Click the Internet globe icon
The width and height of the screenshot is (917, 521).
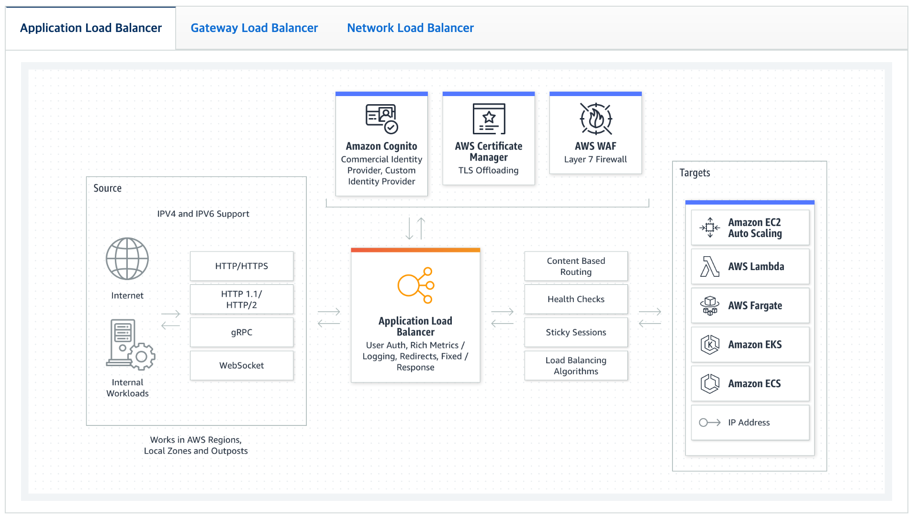tap(127, 259)
